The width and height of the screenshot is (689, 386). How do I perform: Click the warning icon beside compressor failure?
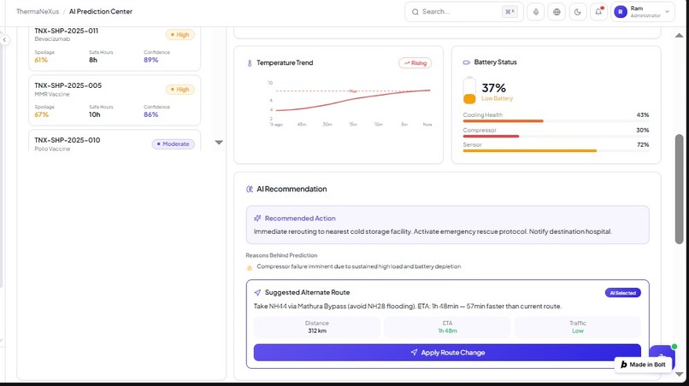click(x=250, y=267)
